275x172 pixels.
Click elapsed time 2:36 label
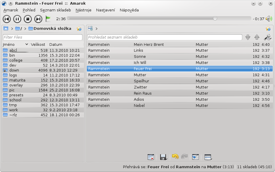pos(61,19)
